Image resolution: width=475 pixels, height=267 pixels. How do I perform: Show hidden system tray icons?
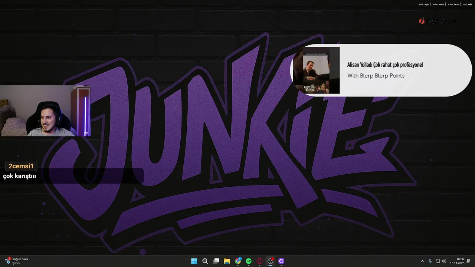[x=422, y=261]
